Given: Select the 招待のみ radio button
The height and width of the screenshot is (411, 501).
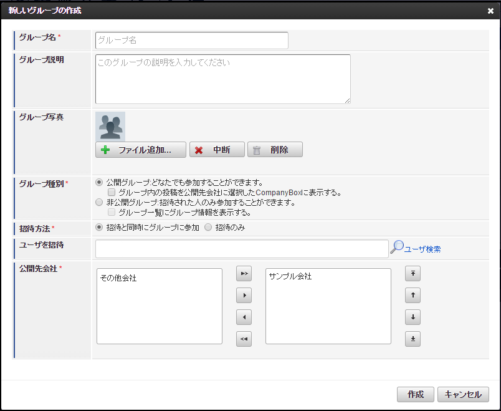Looking at the screenshot, I should tap(208, 228).
